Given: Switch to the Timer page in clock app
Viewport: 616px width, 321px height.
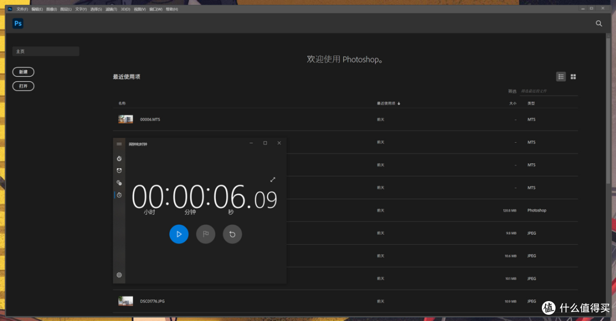Looking at the screenshot, I should coord(119,158).
